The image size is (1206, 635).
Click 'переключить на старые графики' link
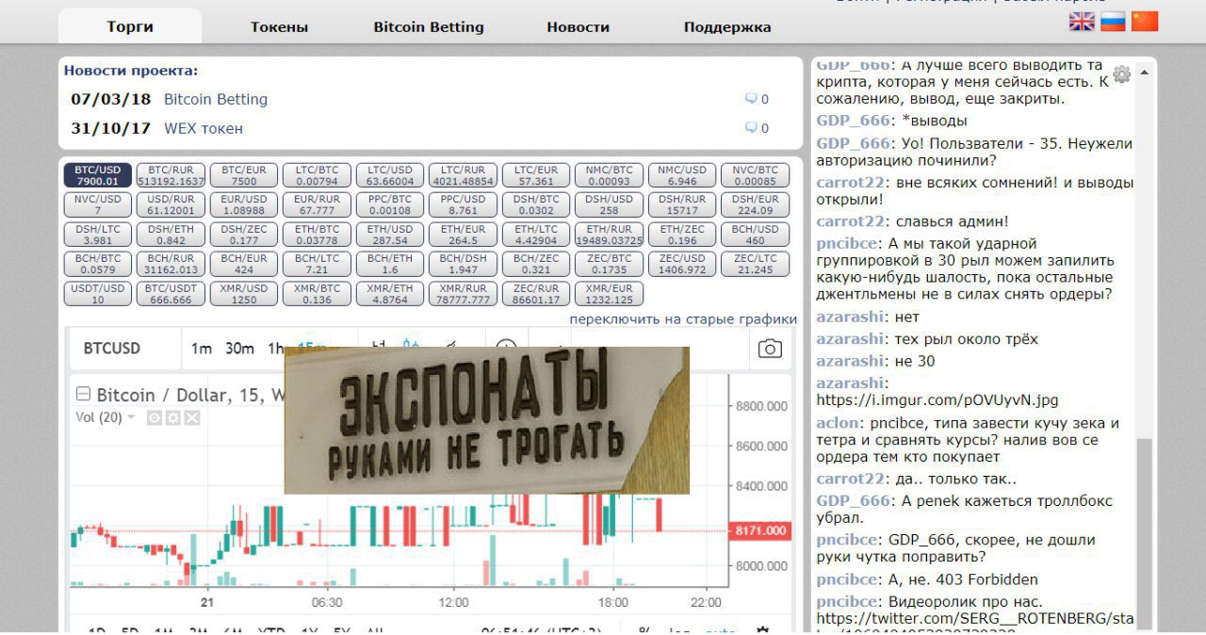[x=683, y=319]
